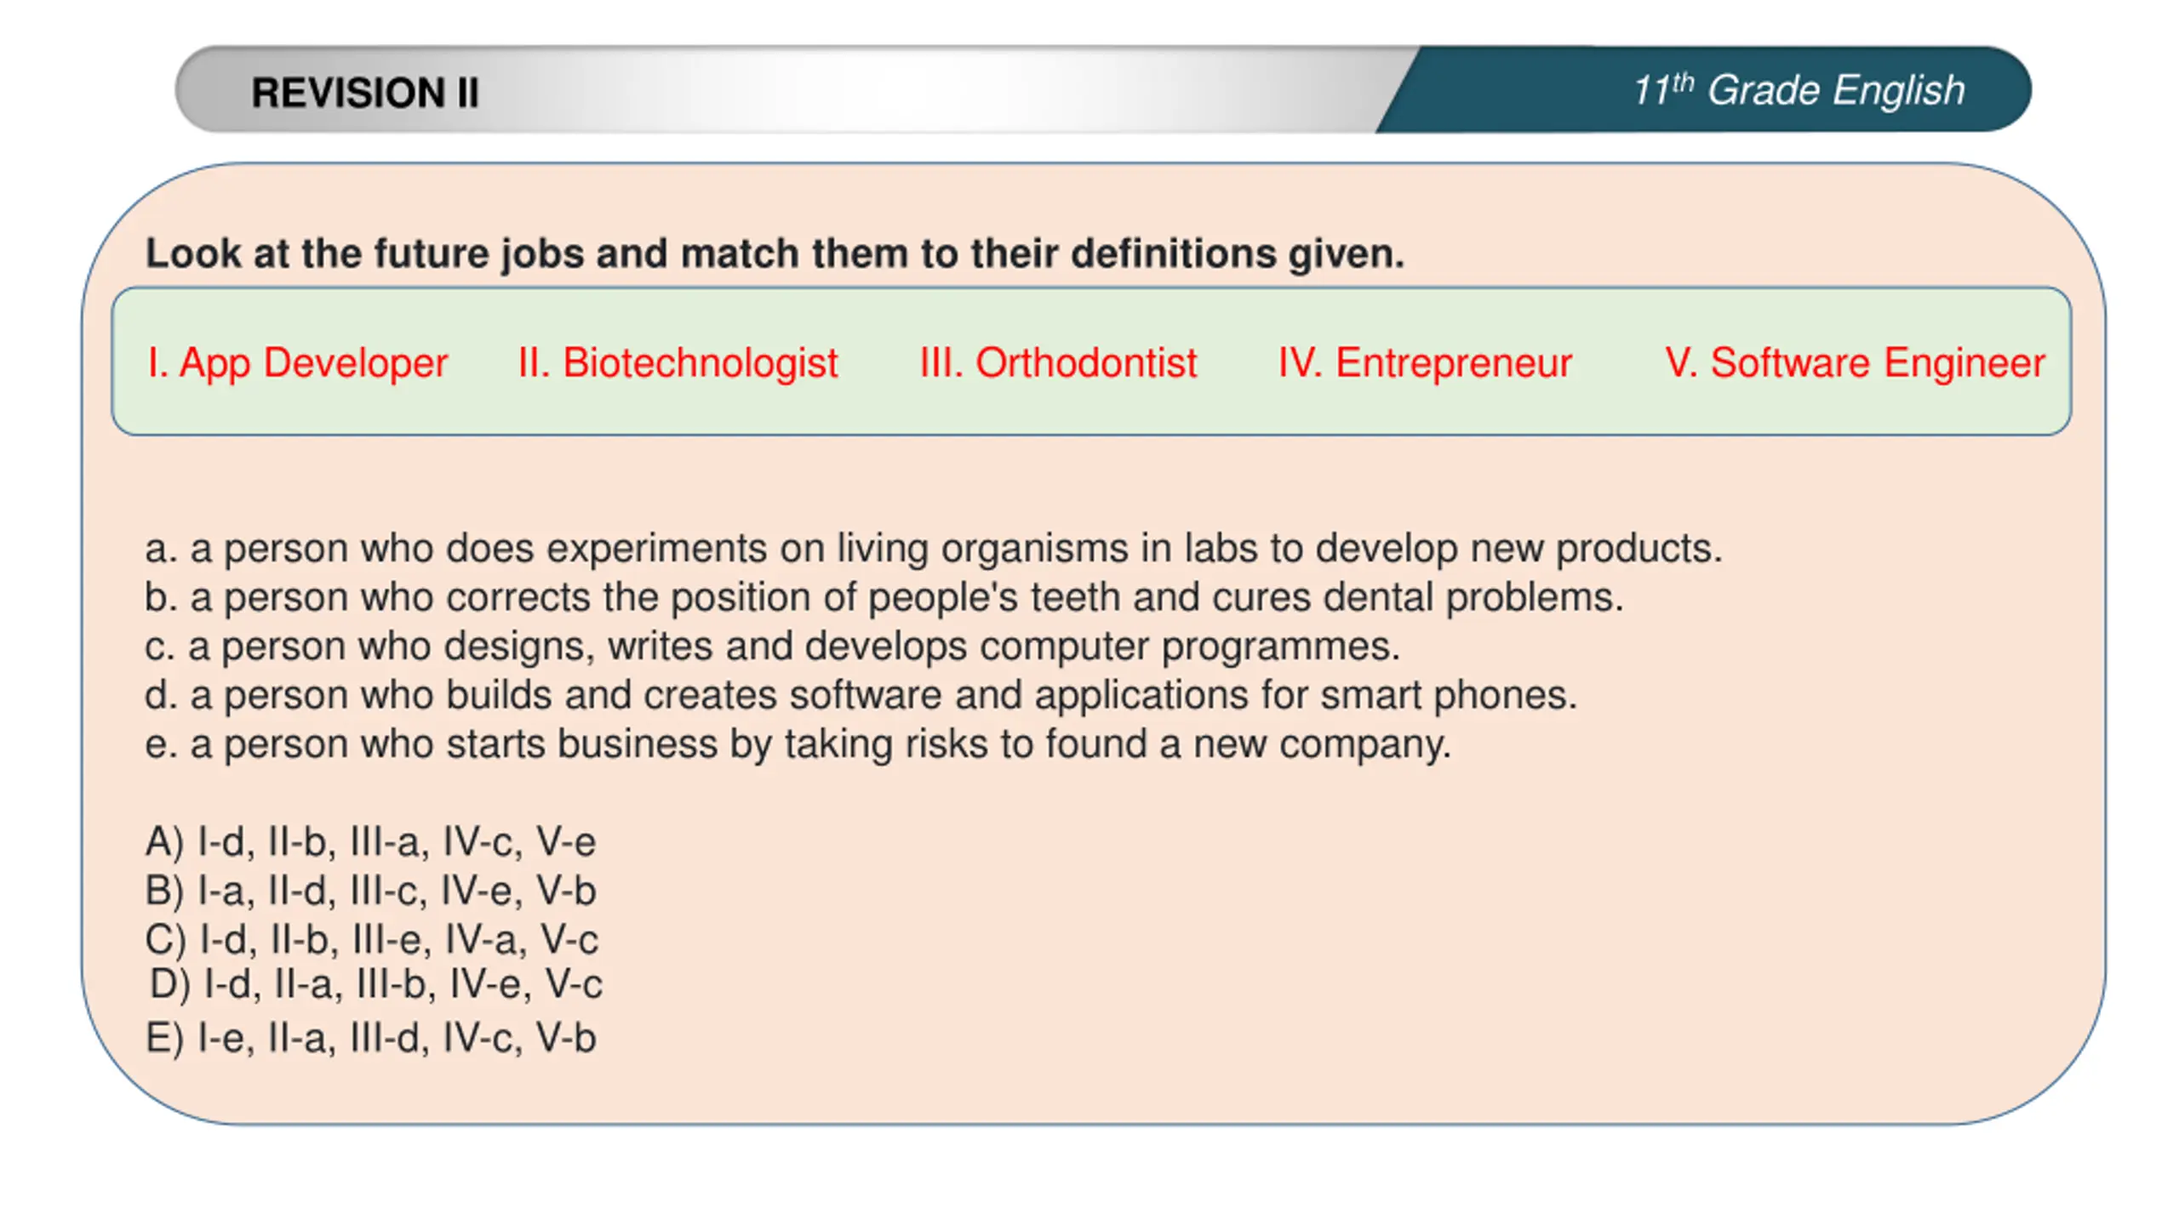Select the Software Engineer job label
2179x1225 pixels.
[1855, 363]
